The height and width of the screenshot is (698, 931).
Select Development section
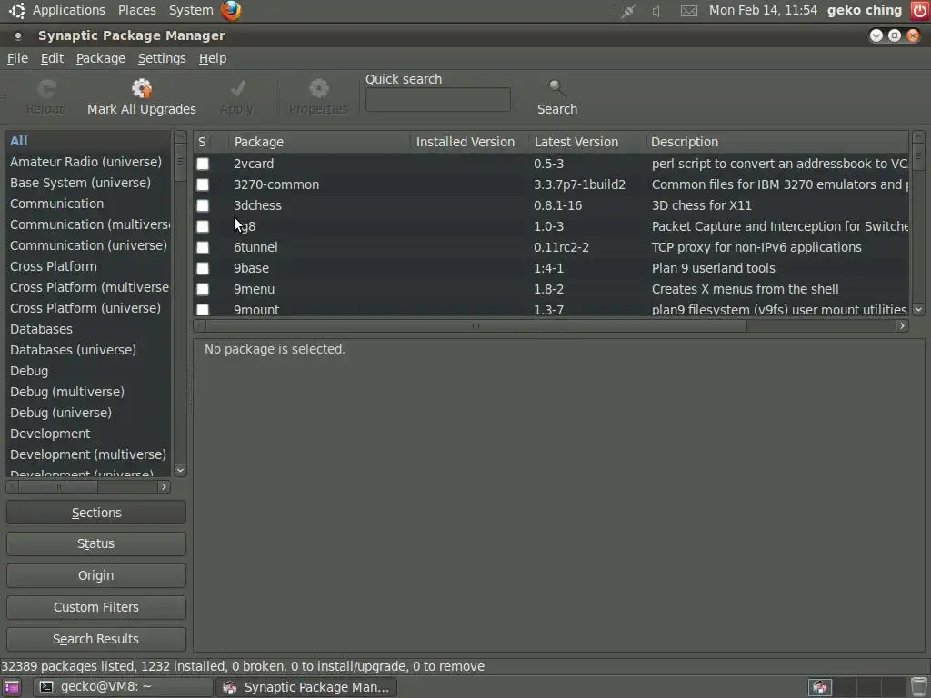click(x=88, y=434)
